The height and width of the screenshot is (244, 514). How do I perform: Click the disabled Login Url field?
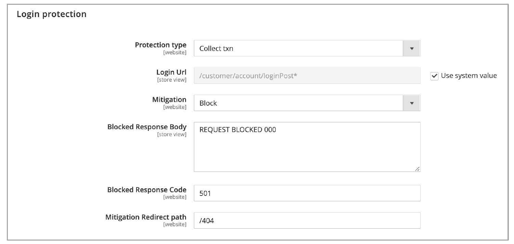pyautogui.click(x=307, y=76)
